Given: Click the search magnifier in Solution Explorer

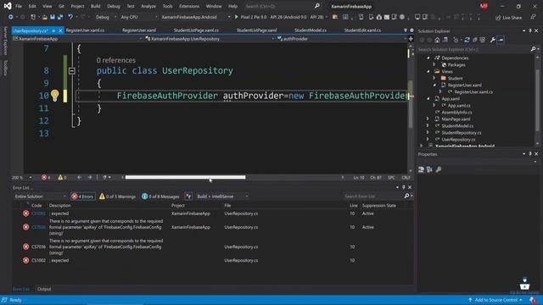Looking at the screenshot, I should tap(533, 49).
